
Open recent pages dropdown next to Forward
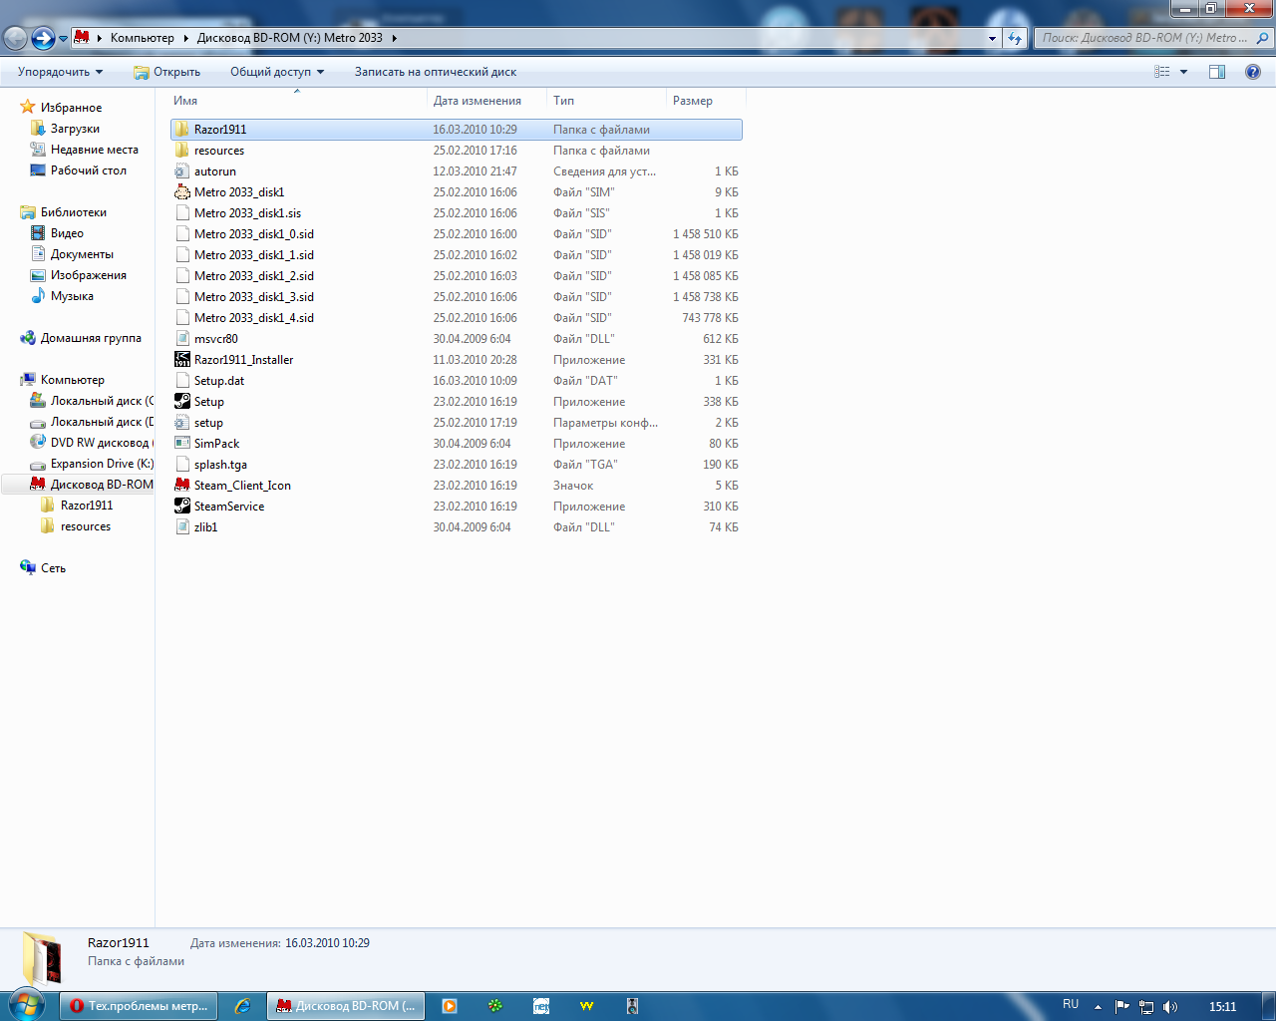[63, 39]
